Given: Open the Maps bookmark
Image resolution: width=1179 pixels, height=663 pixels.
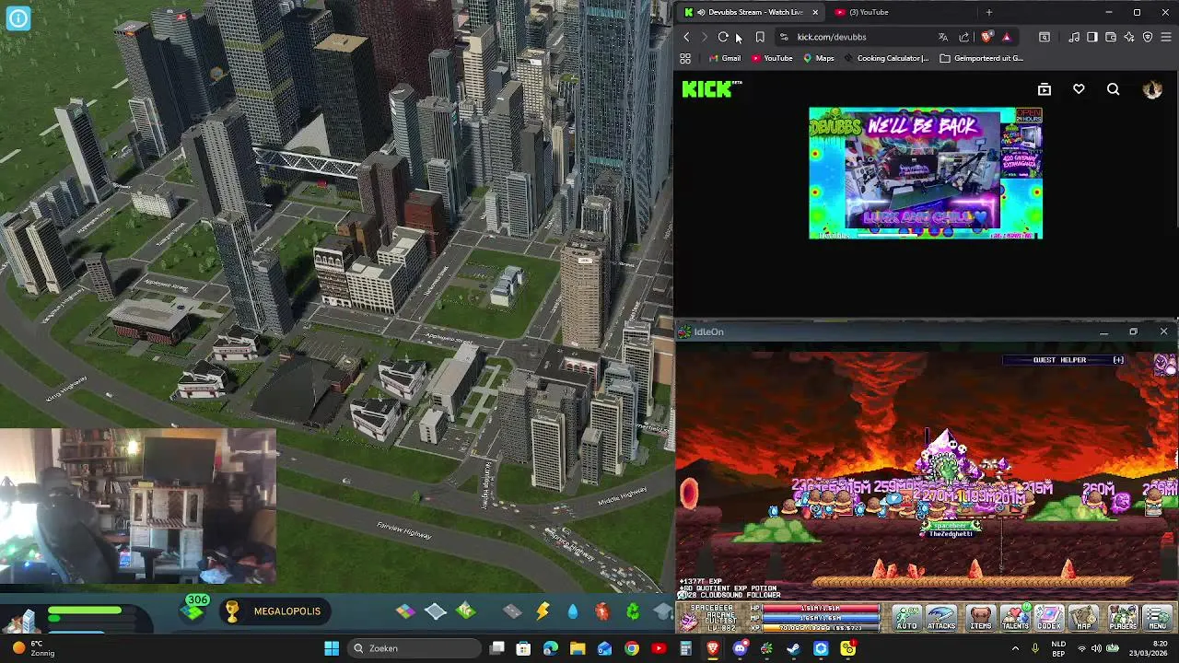Looking at the screenshot, I should (818, 58).
